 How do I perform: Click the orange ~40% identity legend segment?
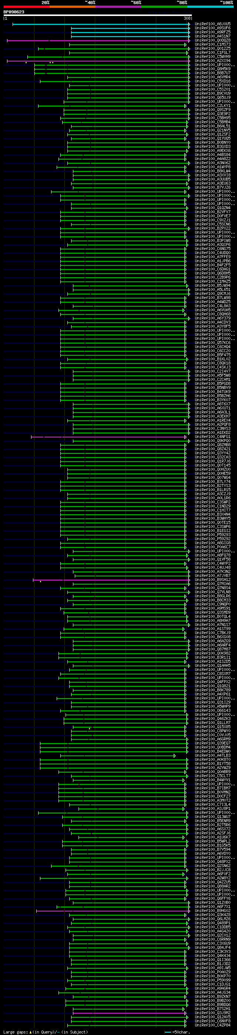[73, 7]
